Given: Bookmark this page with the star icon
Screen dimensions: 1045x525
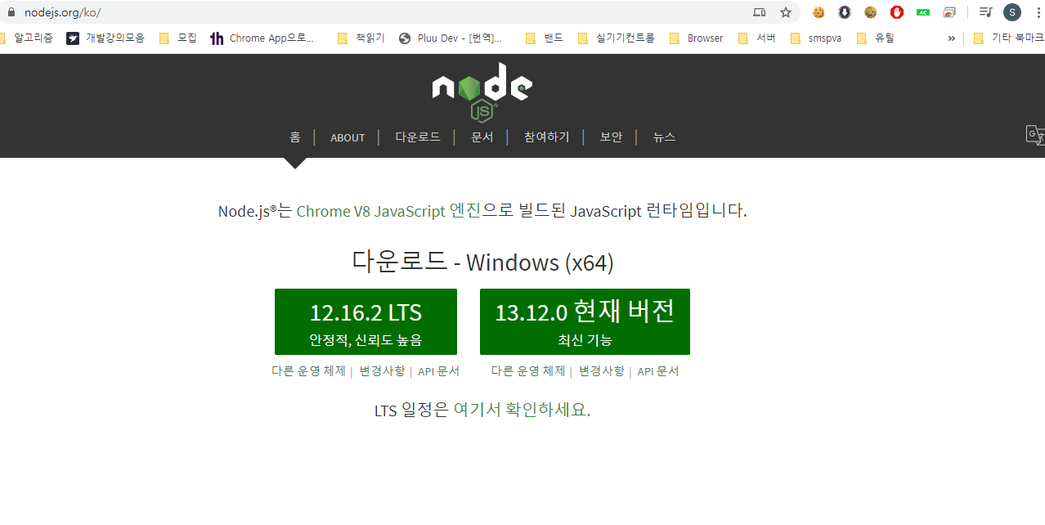Looking at the screenshot, I should (786, 12).
